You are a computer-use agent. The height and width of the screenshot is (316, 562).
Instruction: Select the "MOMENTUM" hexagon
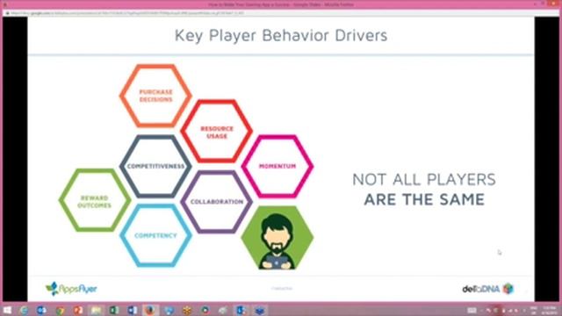click(x=277, y=166)
